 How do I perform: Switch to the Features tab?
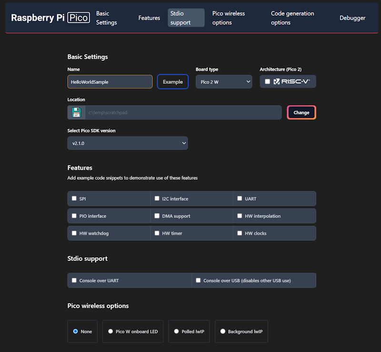[x=149, y=18]
